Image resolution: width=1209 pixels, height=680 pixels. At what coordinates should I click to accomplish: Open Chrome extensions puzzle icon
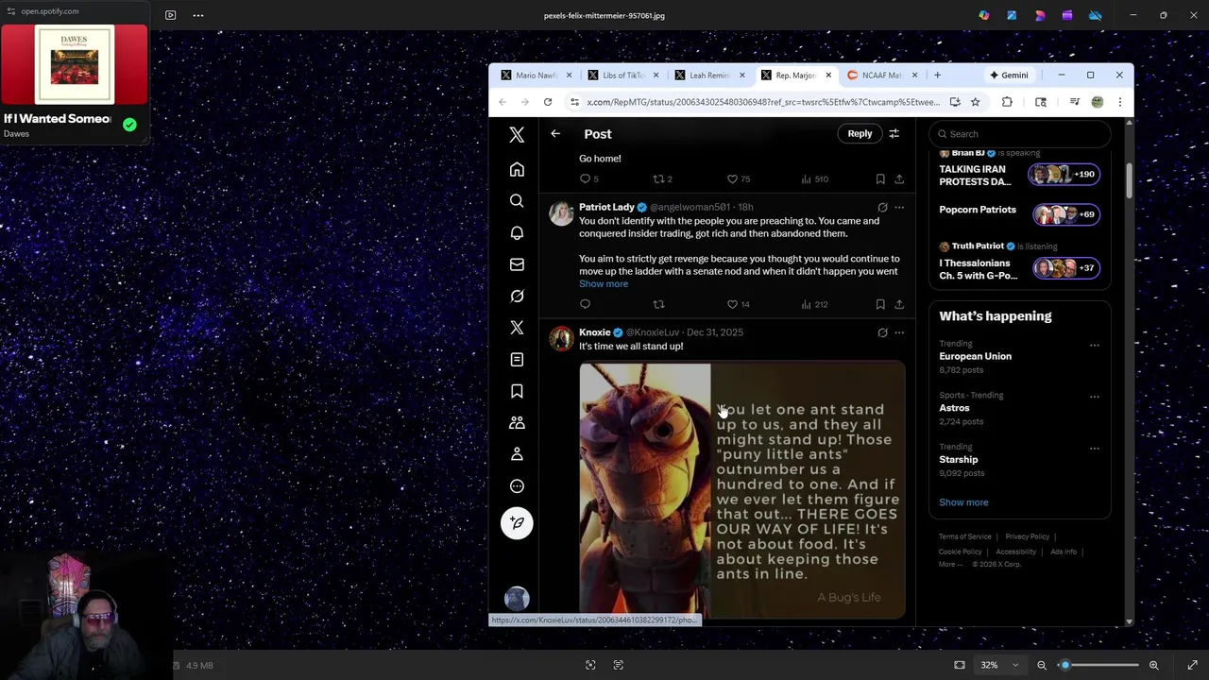click(x=1007, y=102)
